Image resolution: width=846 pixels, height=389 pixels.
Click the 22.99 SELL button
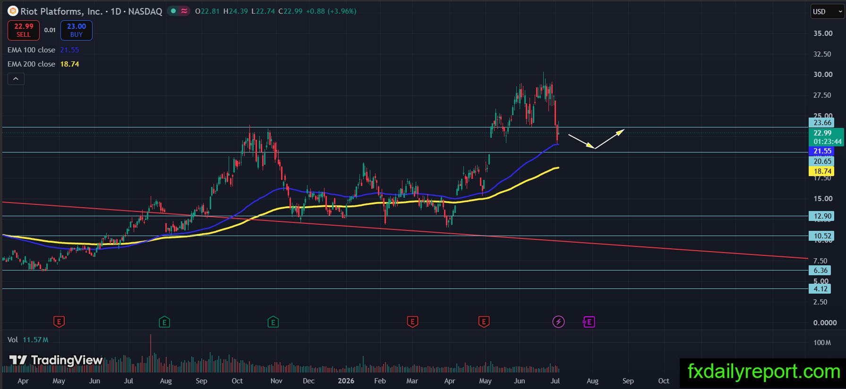tap(24, 30)
